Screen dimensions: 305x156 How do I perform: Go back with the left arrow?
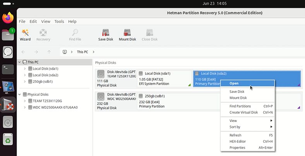(23, 52)
